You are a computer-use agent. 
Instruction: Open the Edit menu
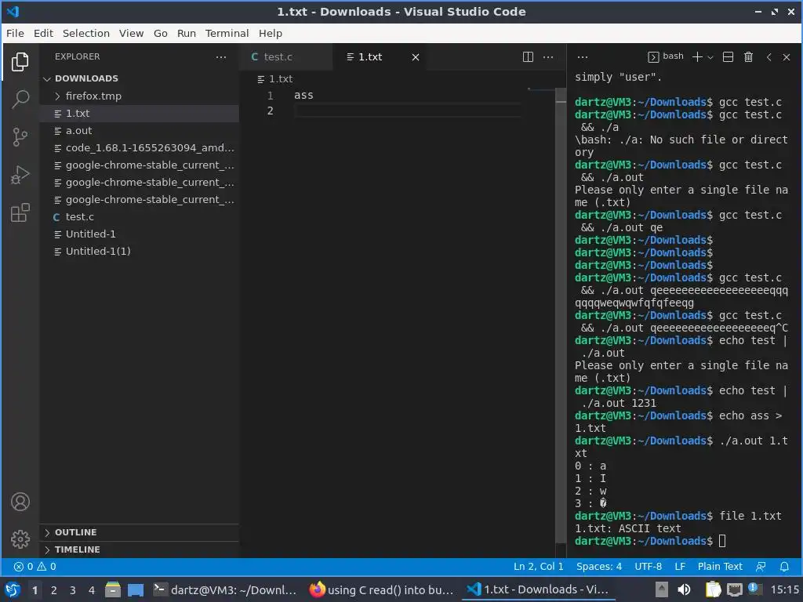pyautogui.click(x=44, y=33)
